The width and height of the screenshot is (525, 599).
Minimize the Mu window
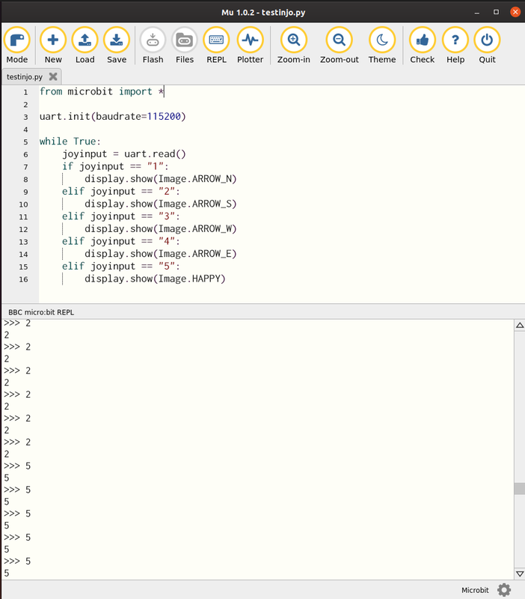477,13
